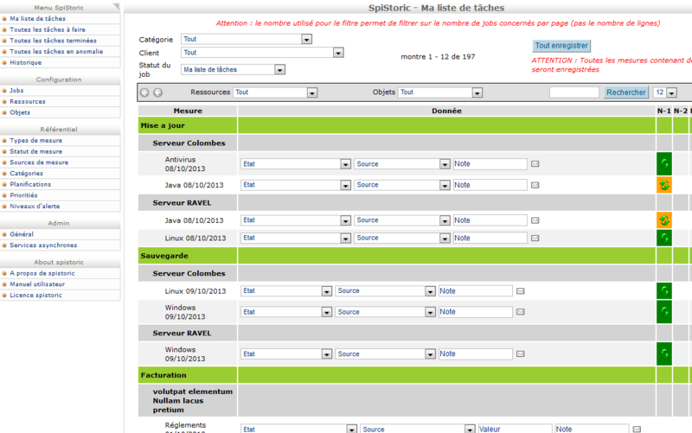Image resolution: width=692 pixels, height=433 pixels.
Task: Open Ressources configuration menu item
Action: click(28, 101)
